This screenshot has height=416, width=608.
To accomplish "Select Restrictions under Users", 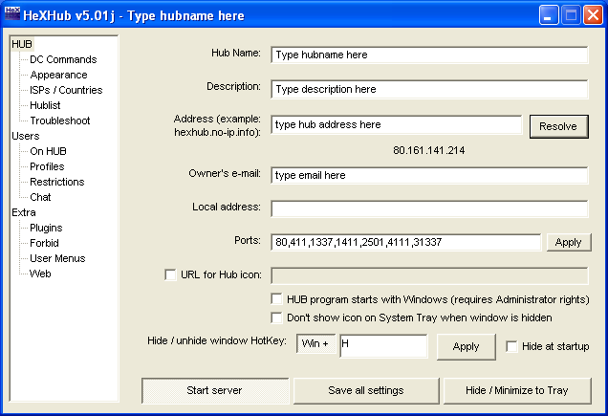I will coord(56,182).
